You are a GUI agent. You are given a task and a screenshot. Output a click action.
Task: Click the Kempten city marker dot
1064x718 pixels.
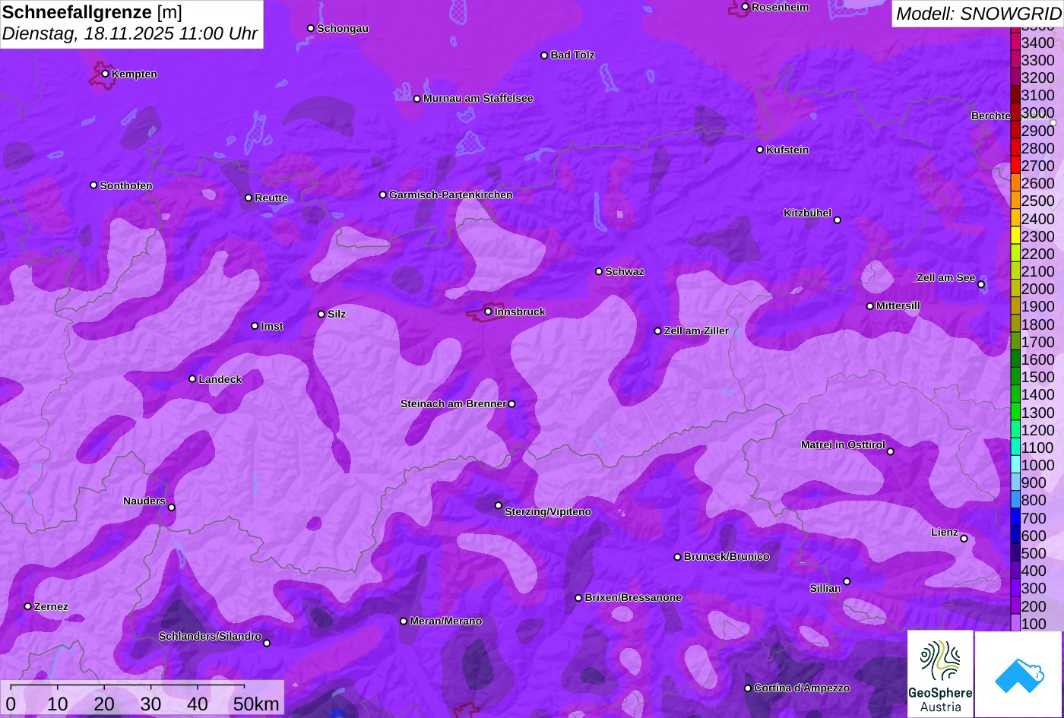(x=105, y=74)
